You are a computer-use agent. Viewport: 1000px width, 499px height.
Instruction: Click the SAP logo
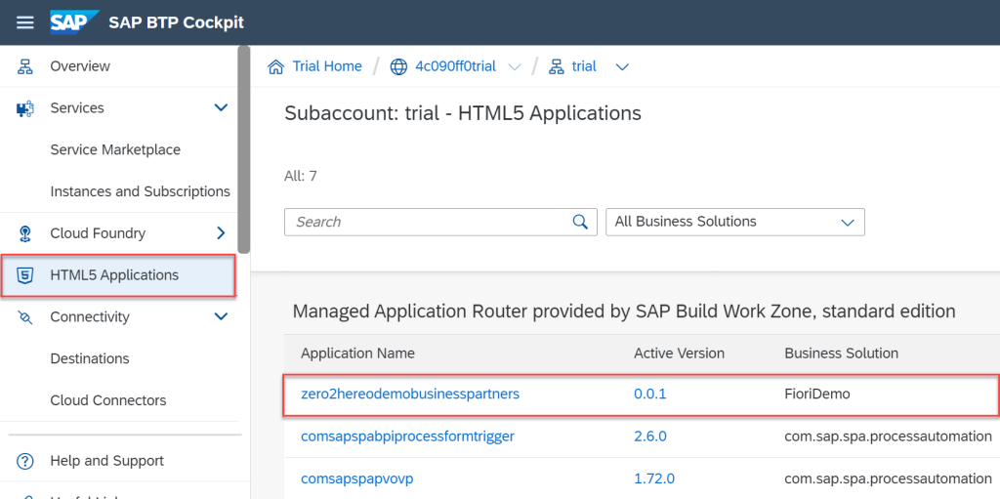tap(75, 22)
